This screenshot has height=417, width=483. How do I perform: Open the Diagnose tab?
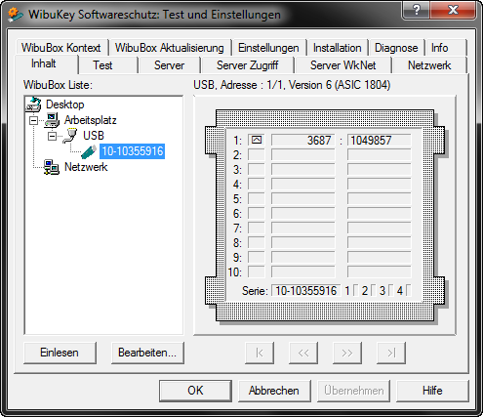pyautogui.click(x=396, y=48)
